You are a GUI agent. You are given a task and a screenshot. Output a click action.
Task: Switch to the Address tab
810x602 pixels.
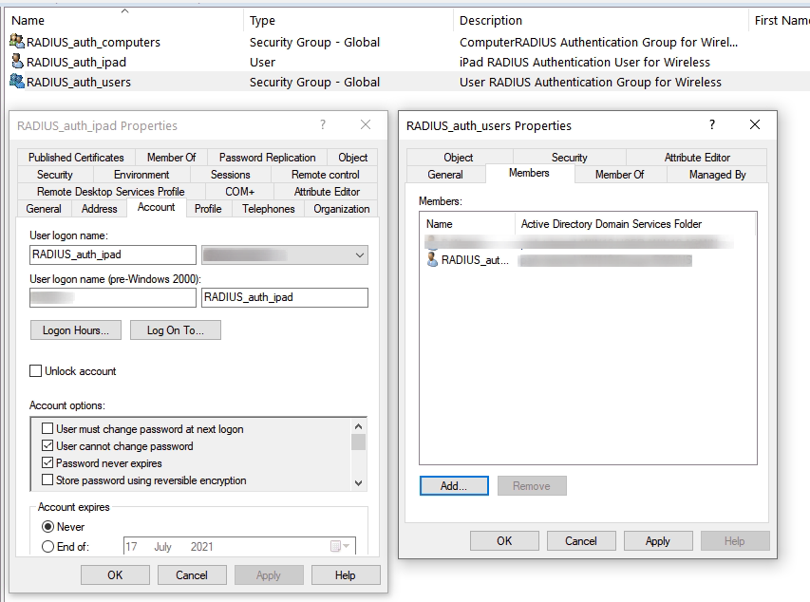pos(99,208)
